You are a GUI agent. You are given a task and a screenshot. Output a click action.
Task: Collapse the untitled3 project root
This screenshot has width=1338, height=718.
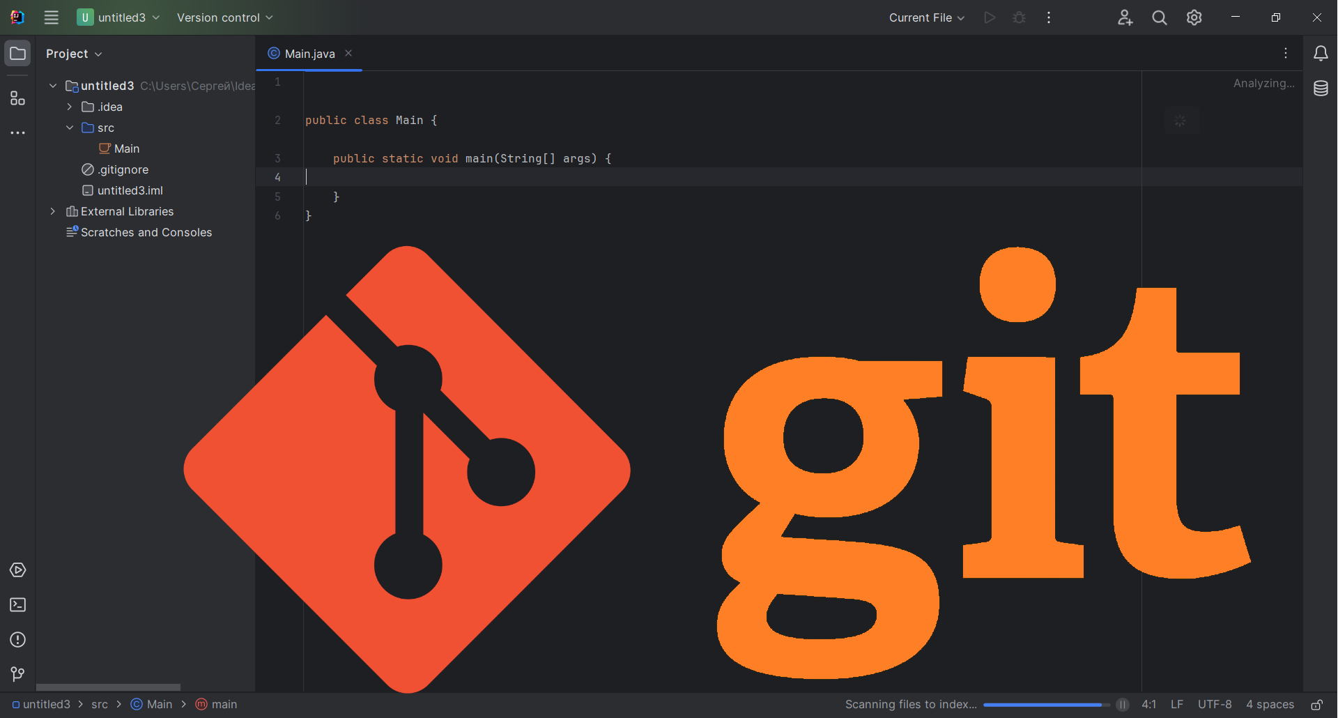click(x=53, y=86)
